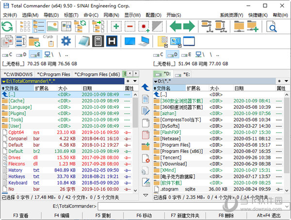The image size is (291, 220).
Task: Select drive C in right panel
Action: coord(158,54)
